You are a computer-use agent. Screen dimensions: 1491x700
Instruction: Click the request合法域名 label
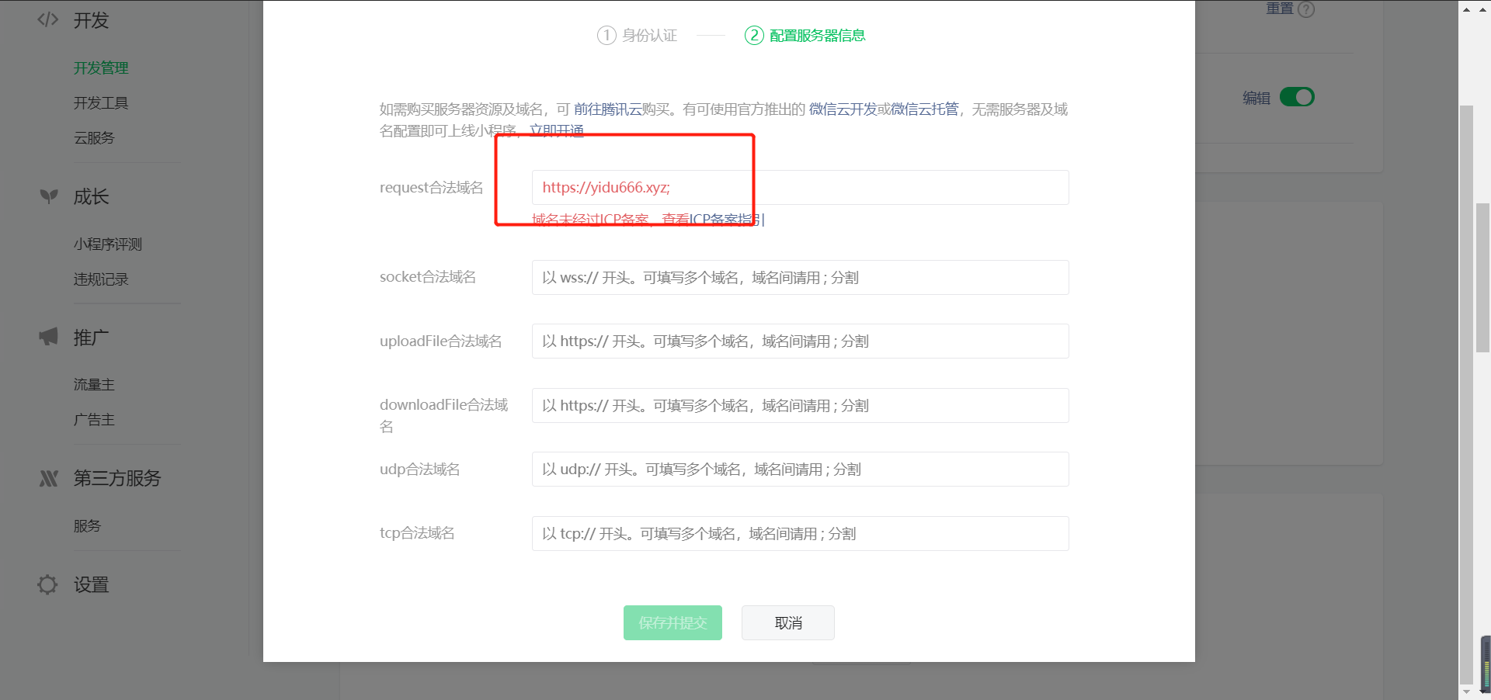[x=431, y=188]
